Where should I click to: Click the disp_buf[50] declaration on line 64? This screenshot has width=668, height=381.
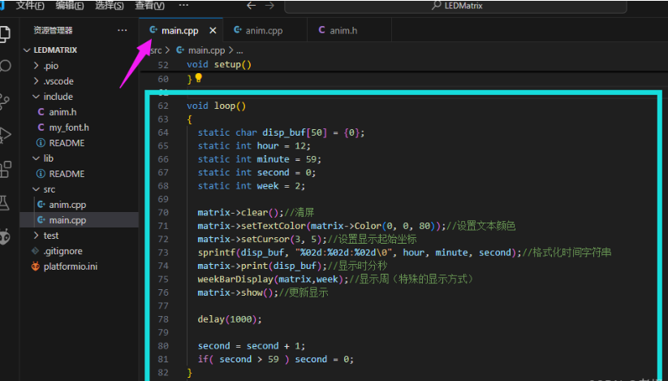tap(281, 132)
